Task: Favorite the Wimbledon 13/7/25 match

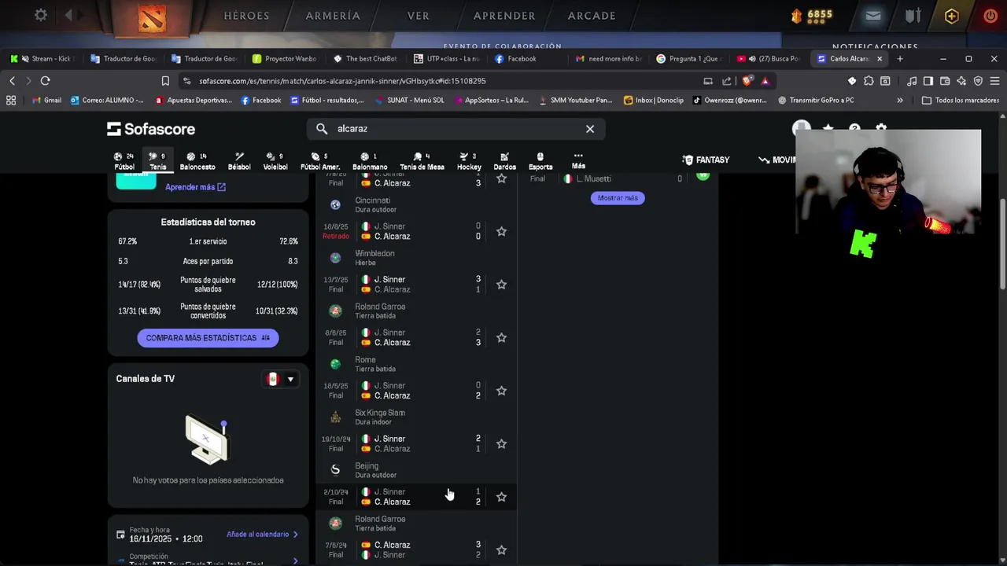Action: (501, 285)
